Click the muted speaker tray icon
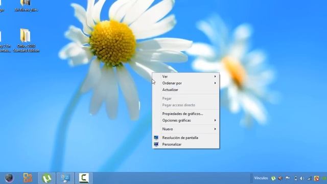Viewport: 327px width, 184px height. pos(281,178)
